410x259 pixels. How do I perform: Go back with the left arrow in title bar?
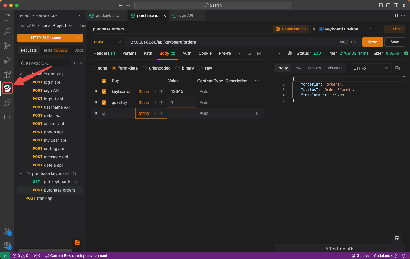click(x=121, y=5)
